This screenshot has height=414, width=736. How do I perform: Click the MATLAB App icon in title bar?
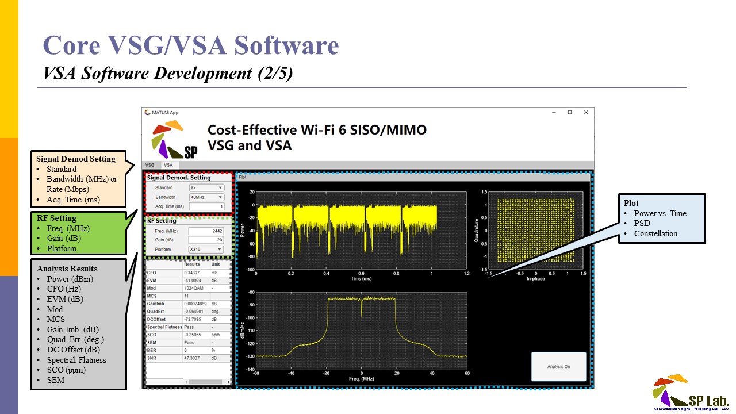click(148, 112)
